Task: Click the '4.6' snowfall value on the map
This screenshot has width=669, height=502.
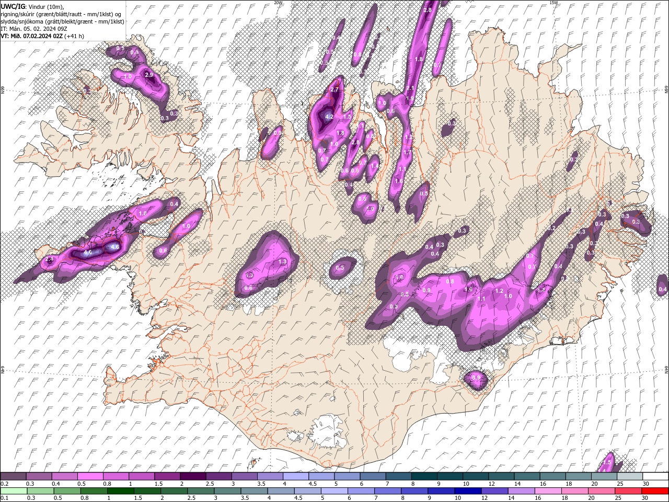Action: pos(116,247)
